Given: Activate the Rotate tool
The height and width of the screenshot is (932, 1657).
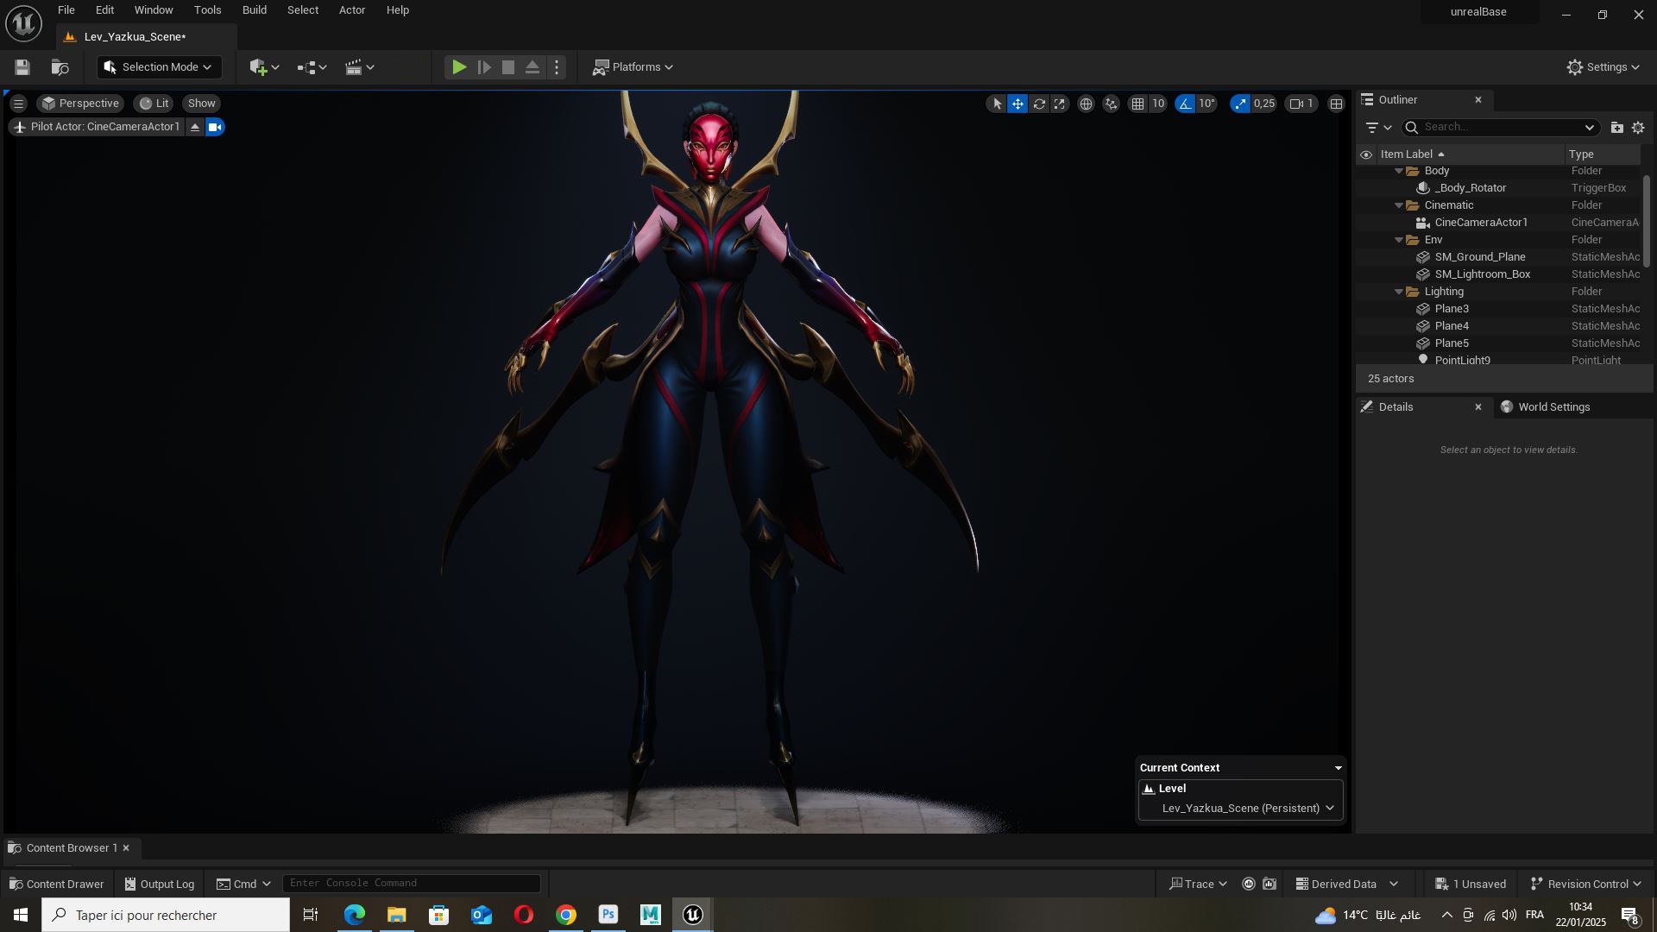Looking at the screenshot, I should [1039, 104].
